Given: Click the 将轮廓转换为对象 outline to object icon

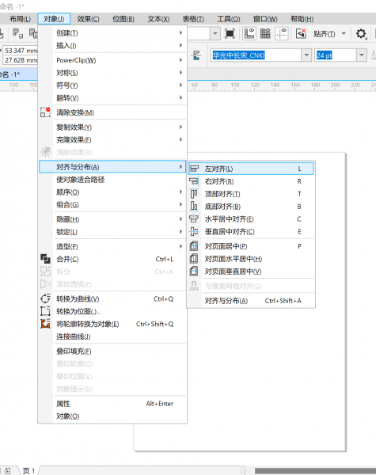Looking at the screenshot, I should click(45, 324).
